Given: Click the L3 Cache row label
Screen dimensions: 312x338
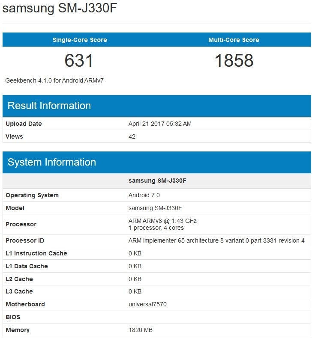Looking at the screenshot, I should pos(19,291).
